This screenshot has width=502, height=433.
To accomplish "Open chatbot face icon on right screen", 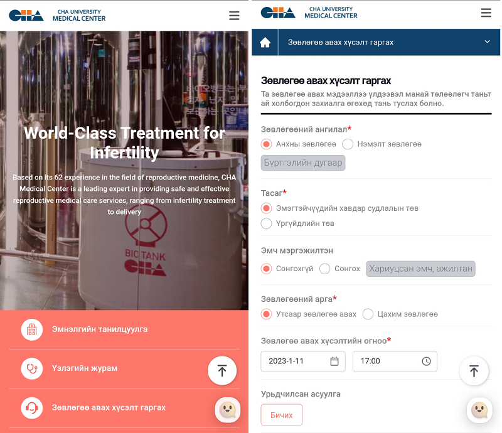I will [479, 410].
